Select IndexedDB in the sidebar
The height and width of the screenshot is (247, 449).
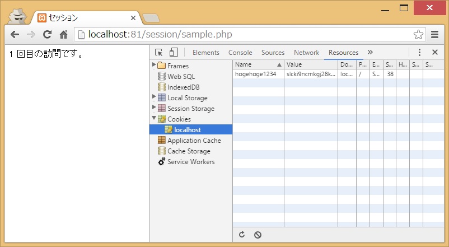pos(184,87)
